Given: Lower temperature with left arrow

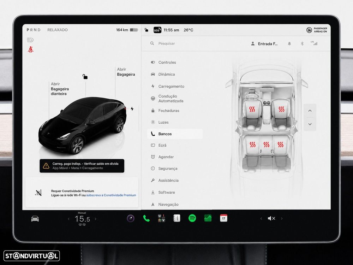Looking at the screenshot, I should coord(69,219).
